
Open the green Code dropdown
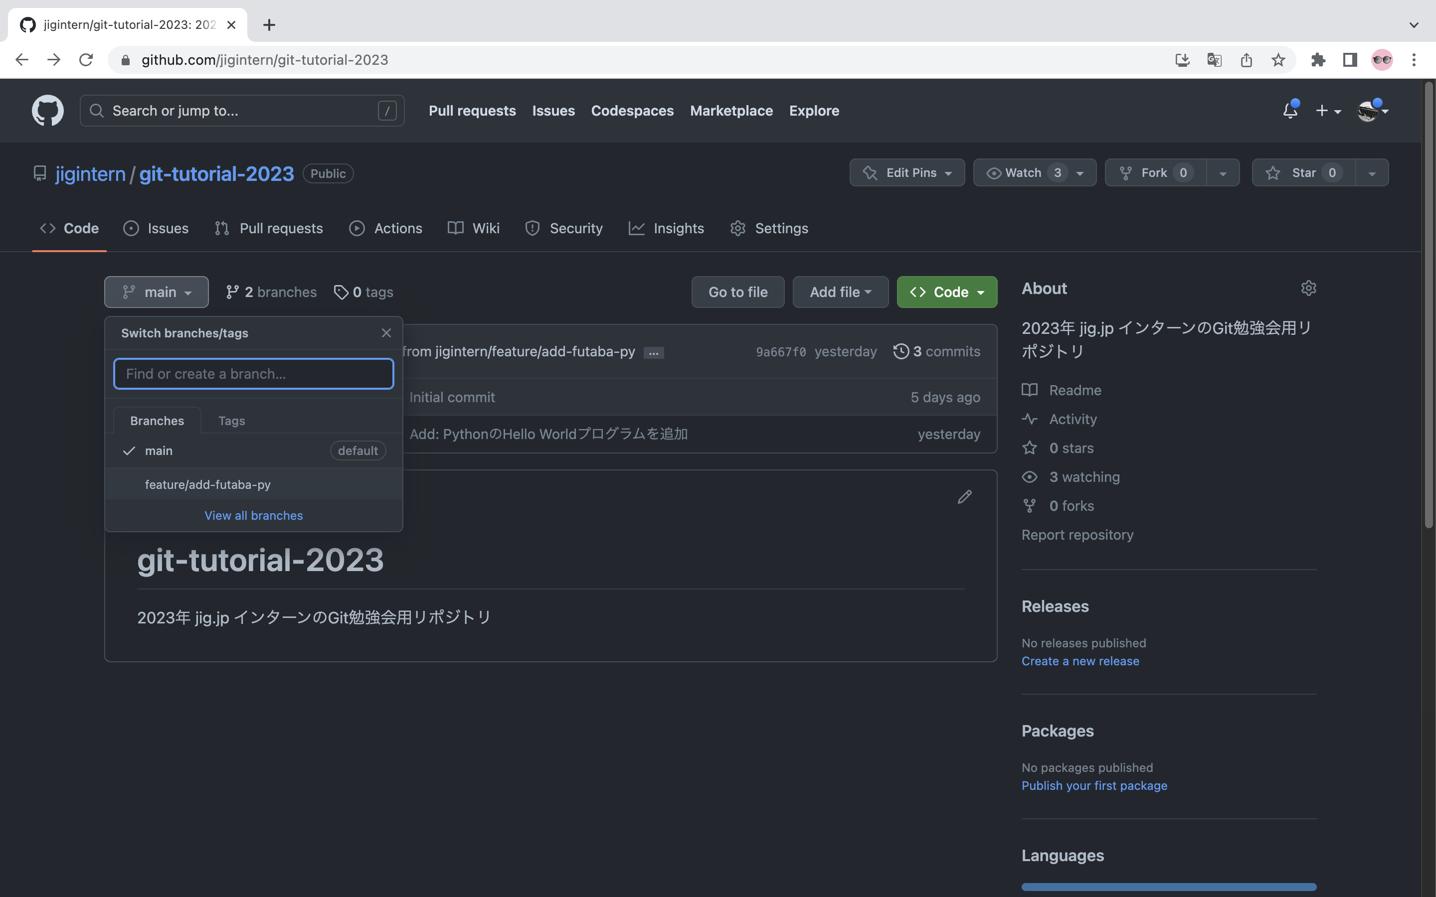point(946,292)
